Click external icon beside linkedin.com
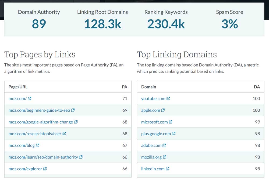The width and height of the screenshot is (269, 182). click(168, 169)
